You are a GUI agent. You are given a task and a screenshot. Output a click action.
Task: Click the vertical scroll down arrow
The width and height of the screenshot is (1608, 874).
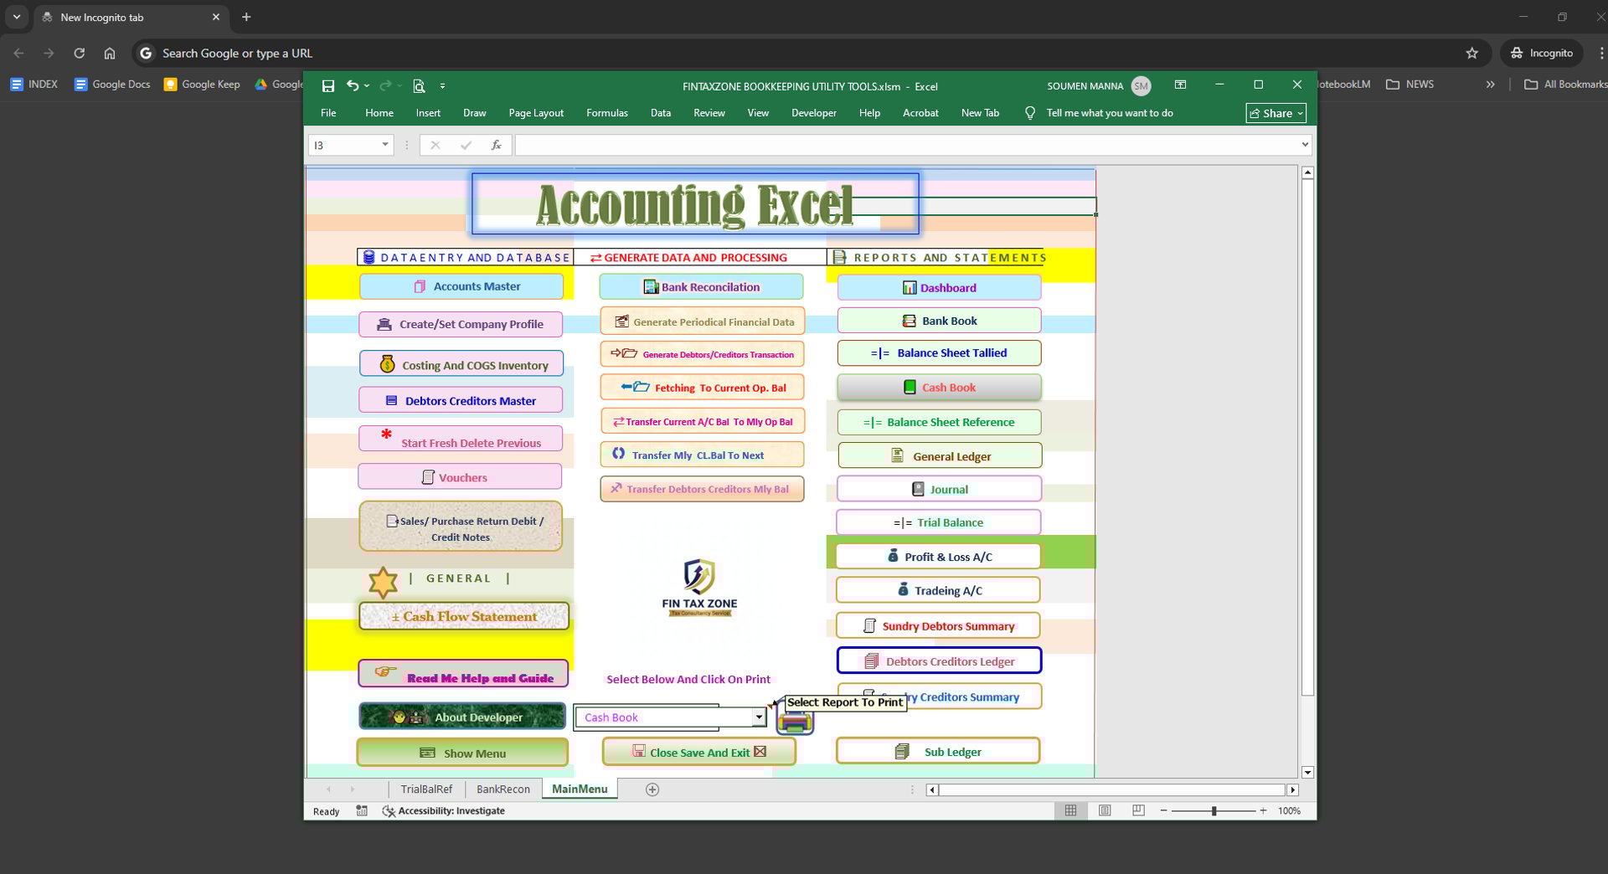(x=1307, y=773)
